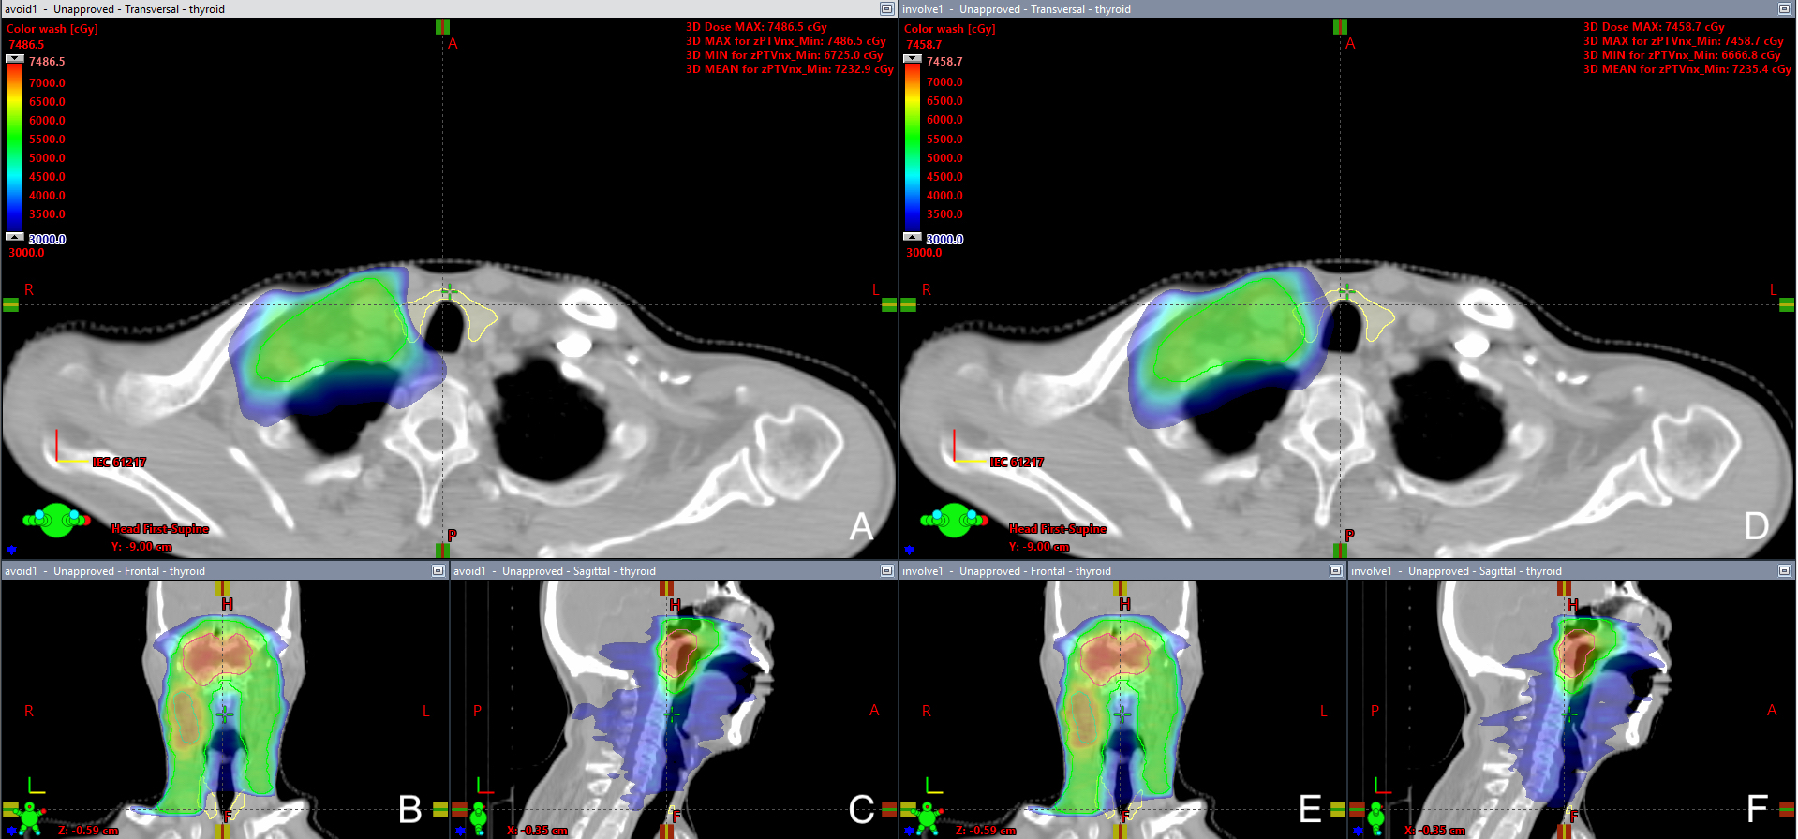Maximize the avoid1 Transversal view pane

coord(886,8)
